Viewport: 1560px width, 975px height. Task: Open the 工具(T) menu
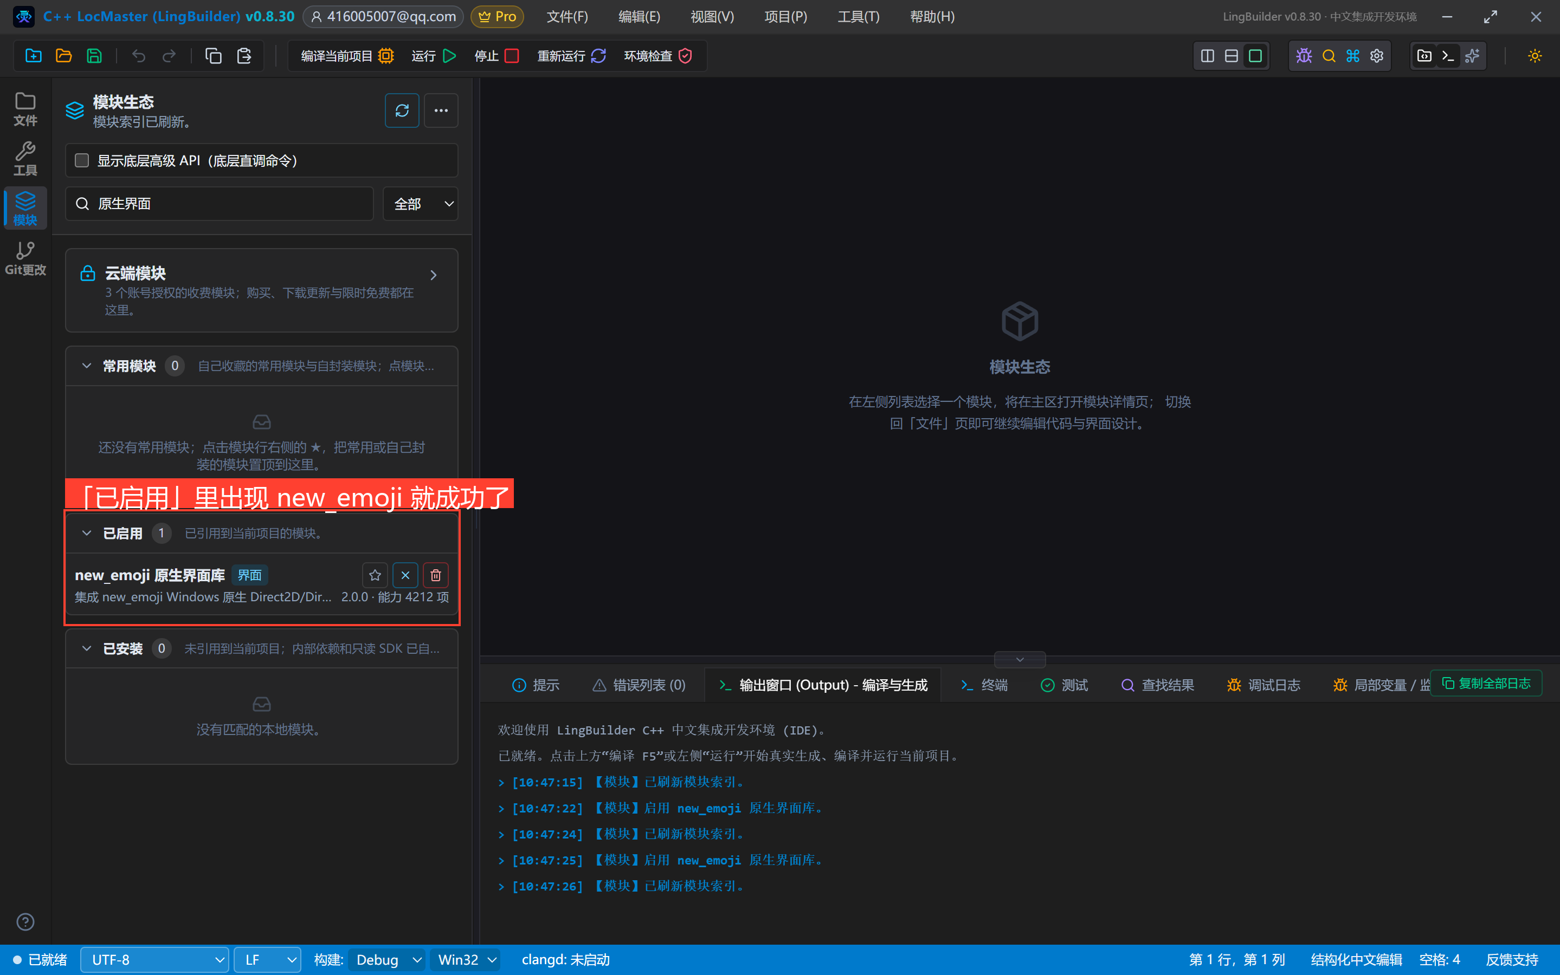tap(858, 17)
